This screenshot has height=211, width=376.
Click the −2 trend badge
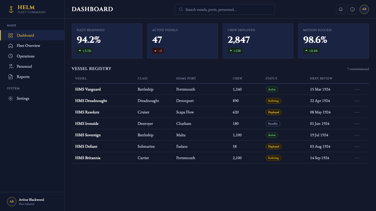pyautogui.click(x=158, y=51)
